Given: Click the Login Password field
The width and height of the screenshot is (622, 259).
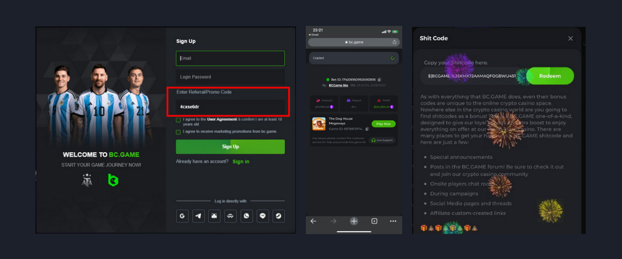Looking at the screenshot, I should (230, 77).
